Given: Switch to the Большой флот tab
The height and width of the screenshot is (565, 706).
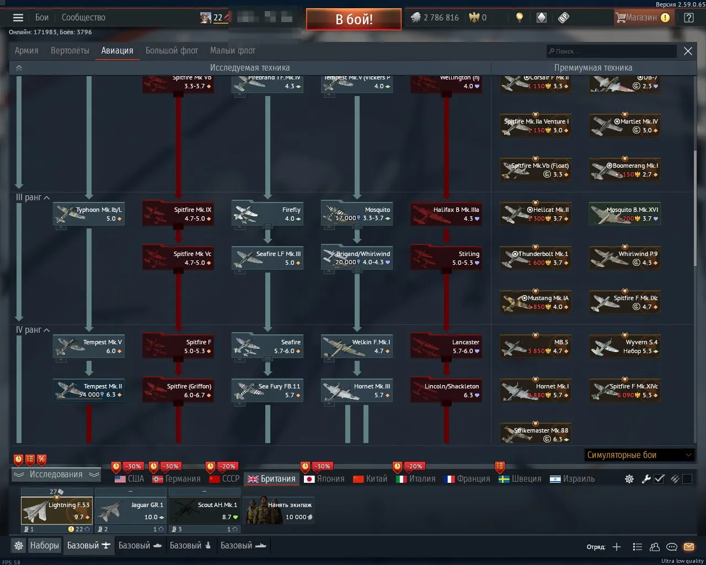Looking at the screenshot, I should pyautogui.click(x=172, y=50).
